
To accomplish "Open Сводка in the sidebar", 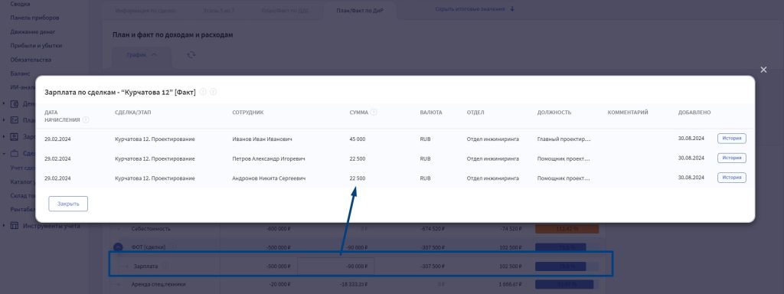I will [20, 4].
